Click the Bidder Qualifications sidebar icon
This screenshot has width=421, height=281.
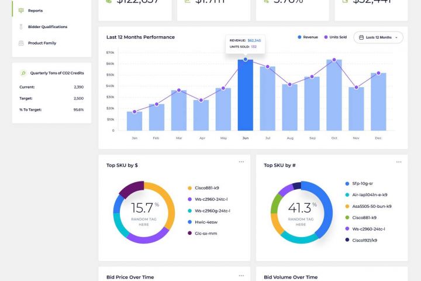[x=21, y=26]
